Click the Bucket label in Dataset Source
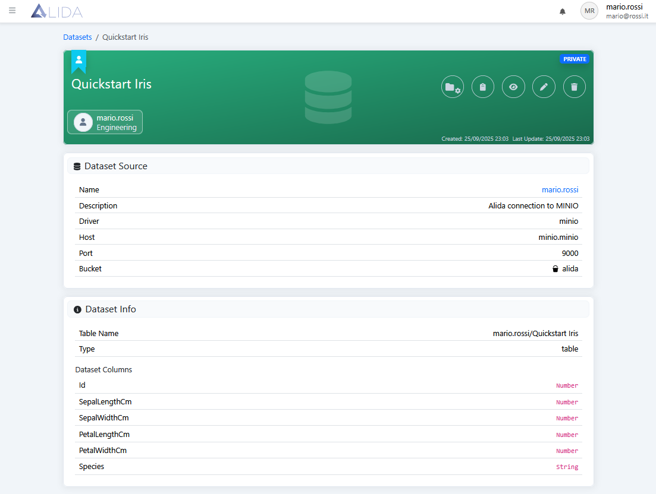Viewport: 656px width, 494px height. tap(90, 269)
